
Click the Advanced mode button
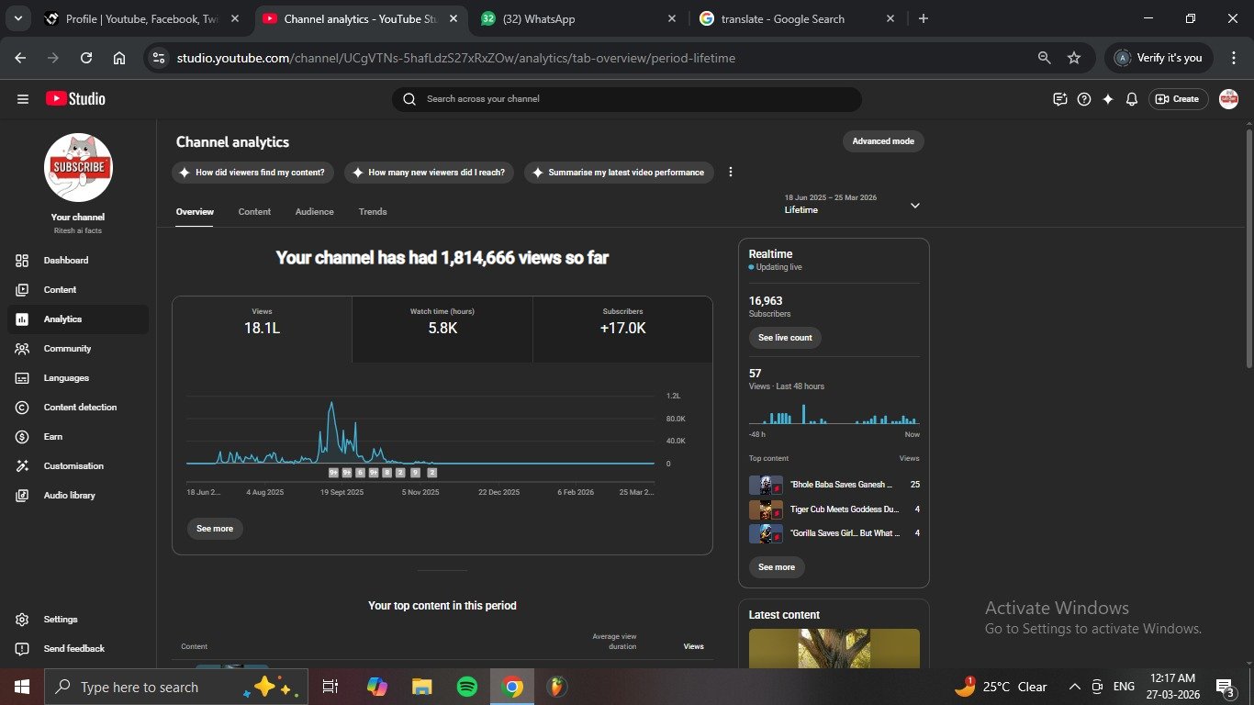882,141
